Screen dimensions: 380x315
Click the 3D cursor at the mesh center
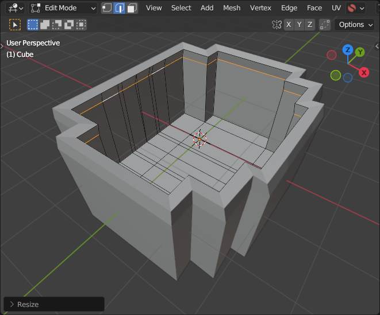pos(199,139)
